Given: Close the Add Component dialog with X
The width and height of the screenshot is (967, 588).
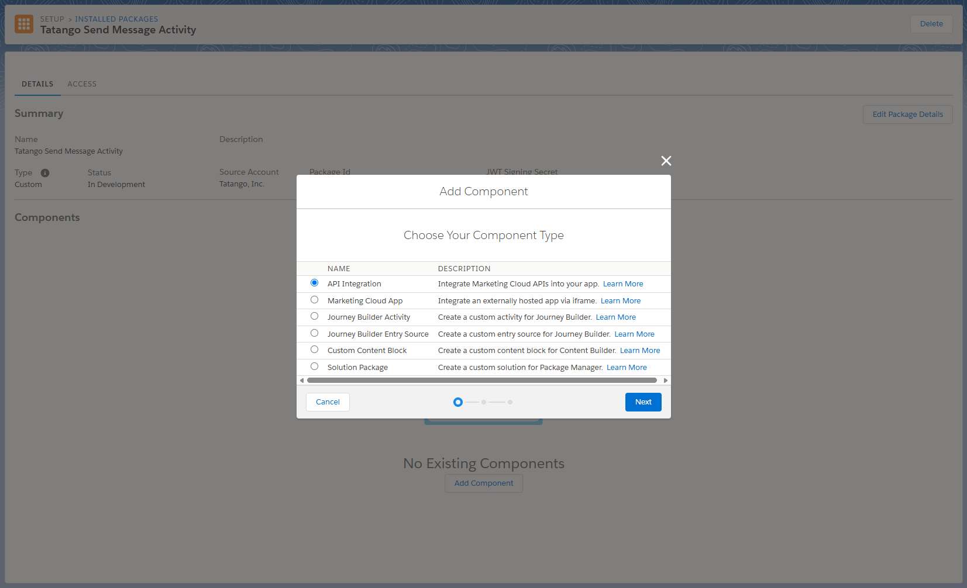Looking at the screenshot, I should click(x=666, y=161).
